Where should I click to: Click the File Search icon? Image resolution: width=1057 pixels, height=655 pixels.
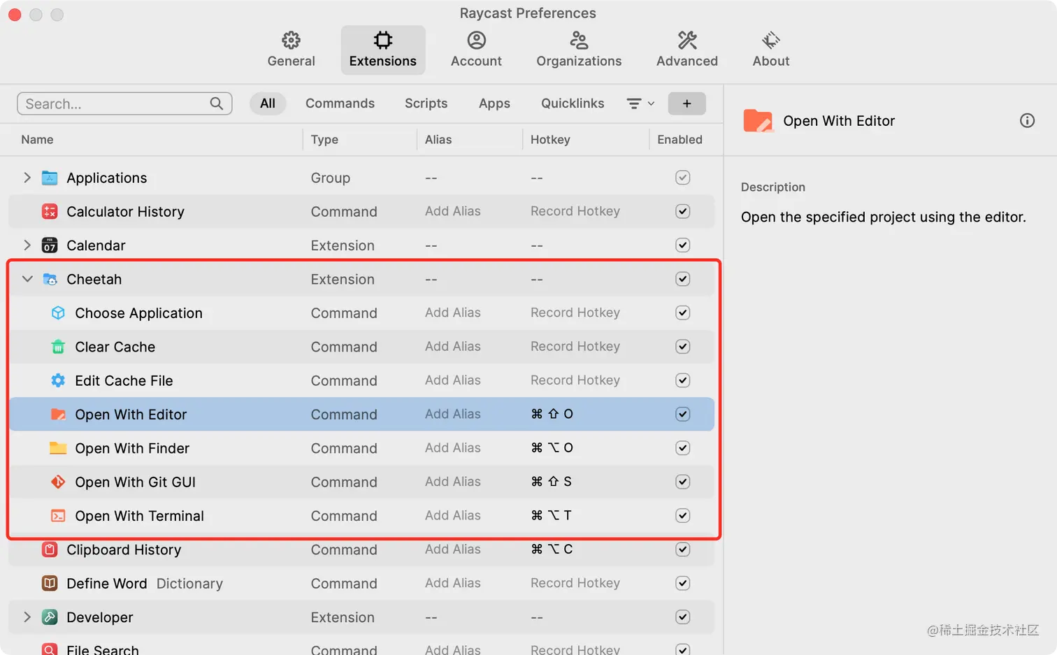tap(50, 649)
